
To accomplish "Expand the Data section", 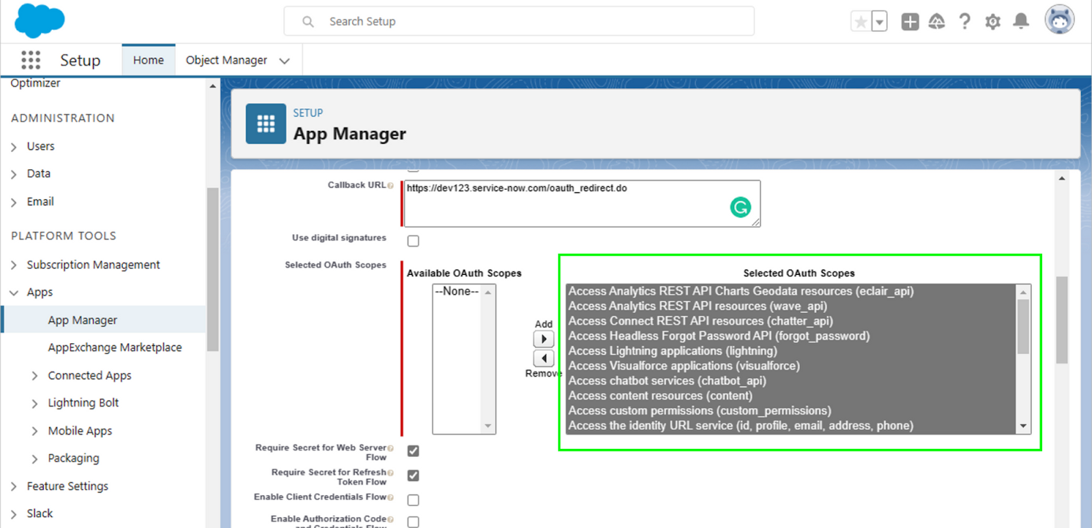I will pos(14,174).
